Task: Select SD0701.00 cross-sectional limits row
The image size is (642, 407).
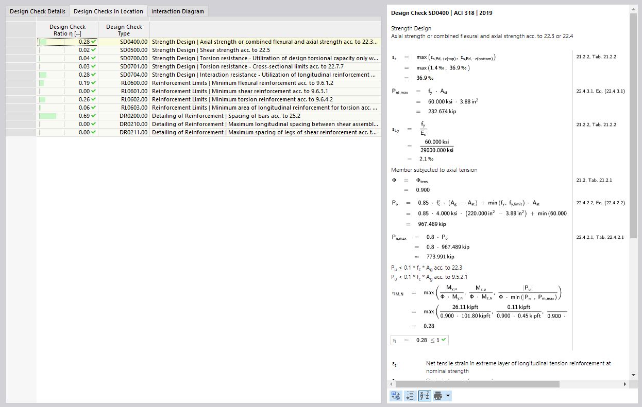Action: (x=209, y=66)
